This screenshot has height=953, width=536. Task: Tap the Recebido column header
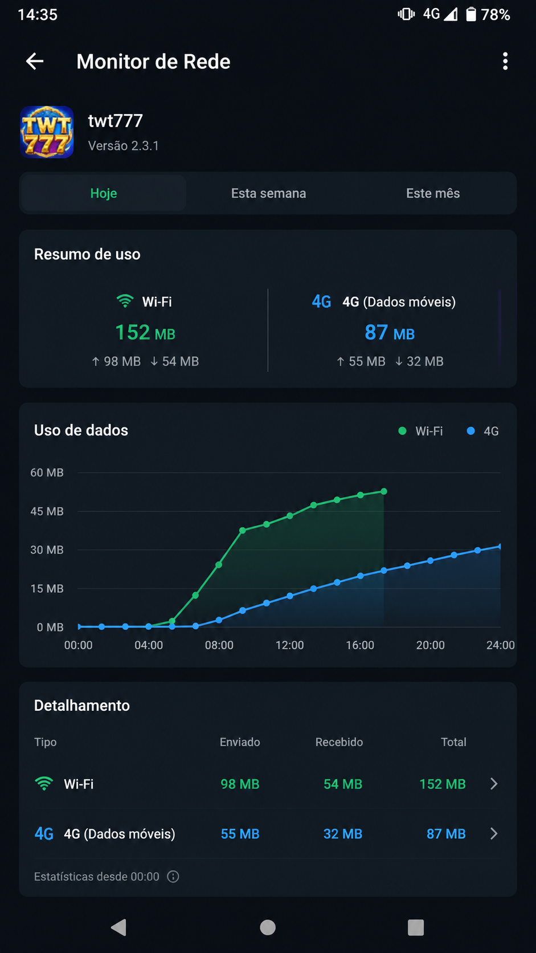click(339, 742)
